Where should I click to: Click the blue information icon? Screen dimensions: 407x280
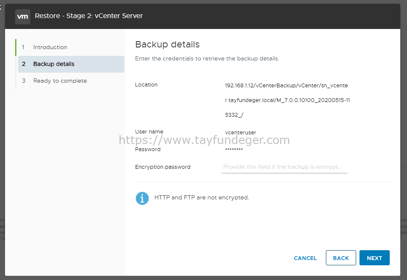click(142, 198)
